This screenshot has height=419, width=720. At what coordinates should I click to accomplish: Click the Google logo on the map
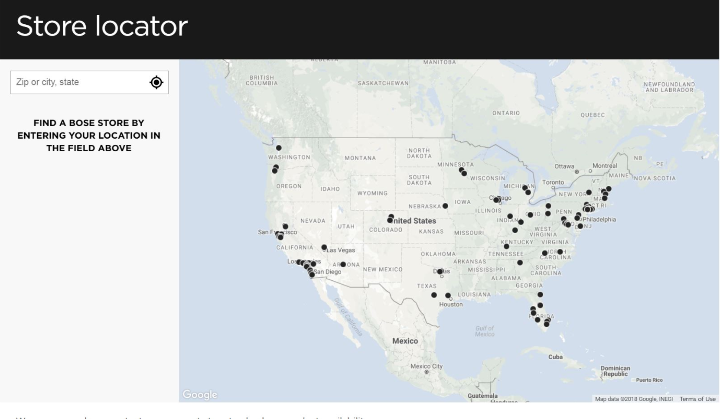[200, 394]
